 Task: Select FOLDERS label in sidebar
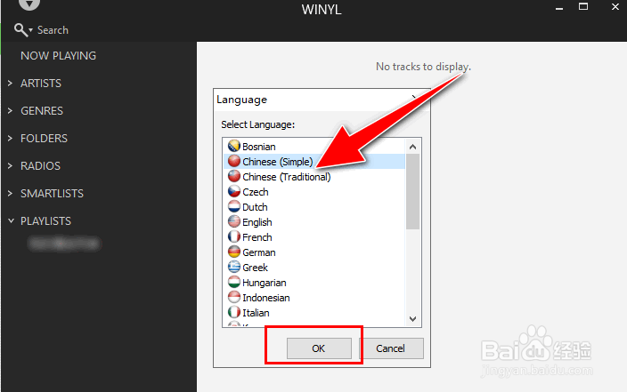click(x=44, y=138)
